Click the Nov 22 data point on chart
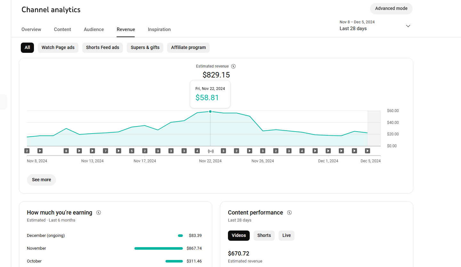The width and height of the screenshot is (461, 267). [210, 111]
